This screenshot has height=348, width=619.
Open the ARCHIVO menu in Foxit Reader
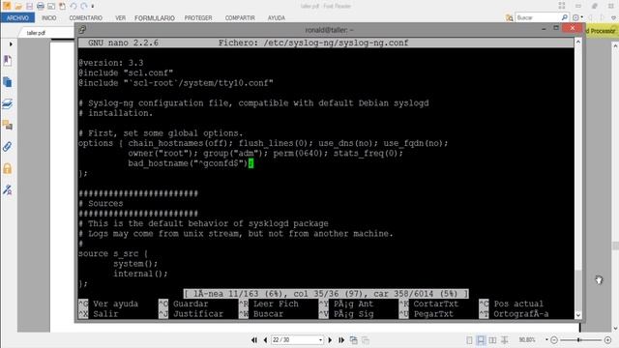coord(17,17)
